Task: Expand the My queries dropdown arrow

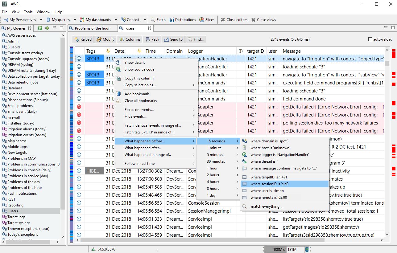Action: coord(75,20)
